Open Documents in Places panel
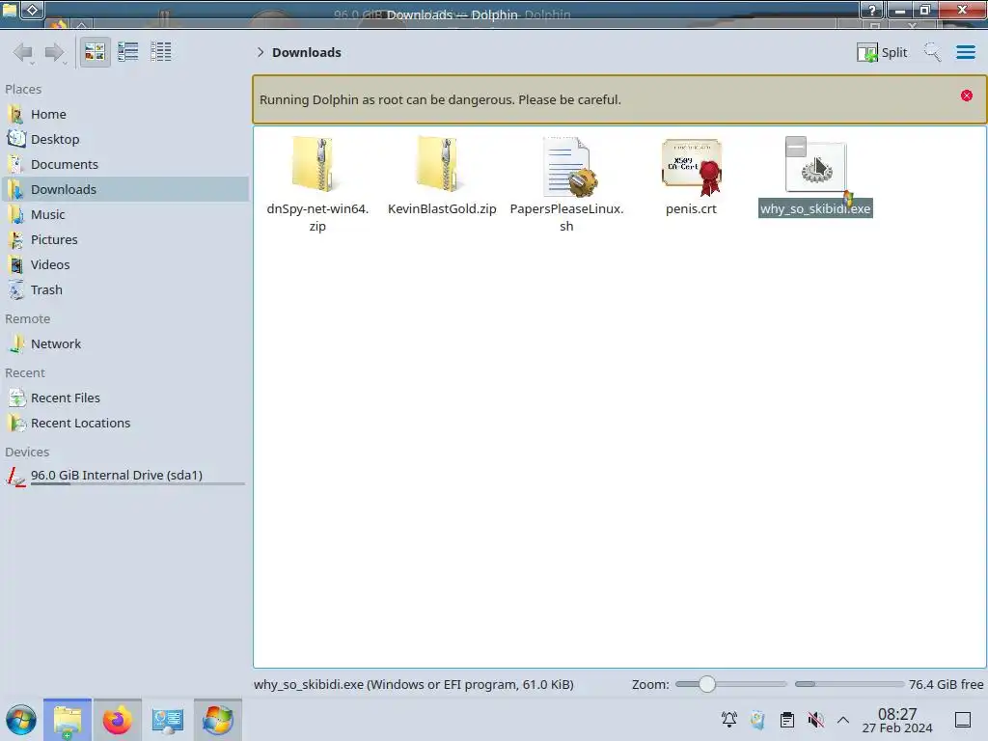988x741 pixels. [125, 164]
